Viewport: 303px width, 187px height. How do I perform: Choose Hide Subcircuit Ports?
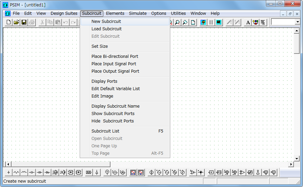[x=125, y=121]
